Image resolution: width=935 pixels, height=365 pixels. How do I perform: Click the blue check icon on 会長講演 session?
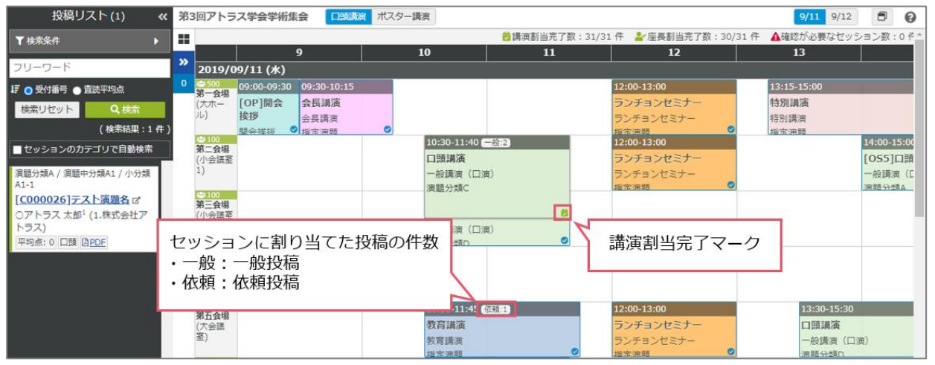(x=388, y=129)
